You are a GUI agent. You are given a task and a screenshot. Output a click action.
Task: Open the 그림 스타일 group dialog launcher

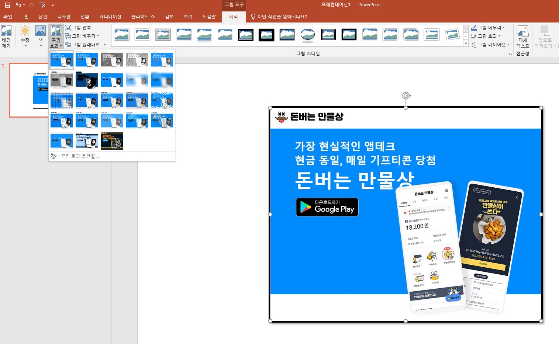click(511, 54)
